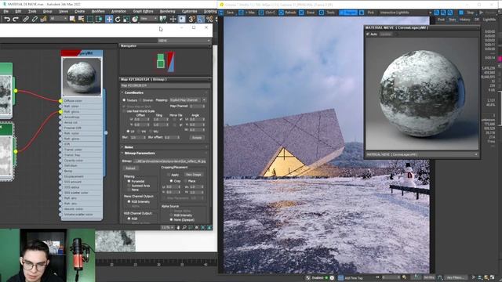Open the view name dropdown above Navigator
The image size is (502, 282).
click(184, 41)
